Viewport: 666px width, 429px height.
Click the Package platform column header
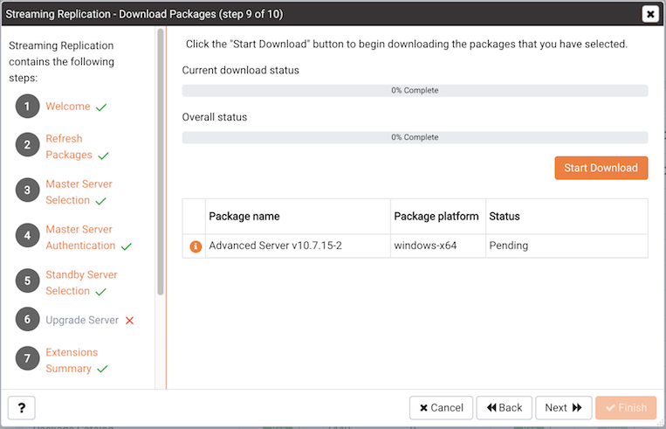[436, 217]
